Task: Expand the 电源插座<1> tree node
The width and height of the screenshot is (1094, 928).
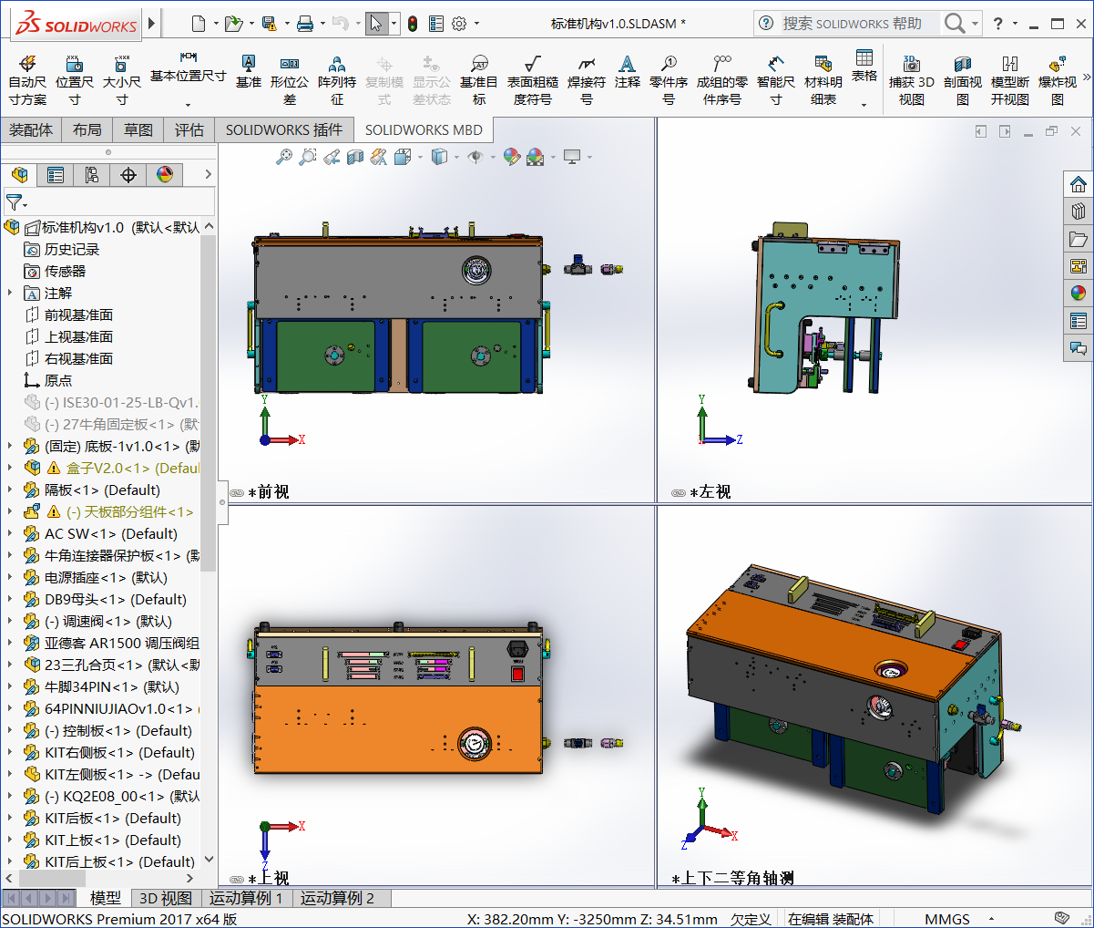Action: pos(10,577)
